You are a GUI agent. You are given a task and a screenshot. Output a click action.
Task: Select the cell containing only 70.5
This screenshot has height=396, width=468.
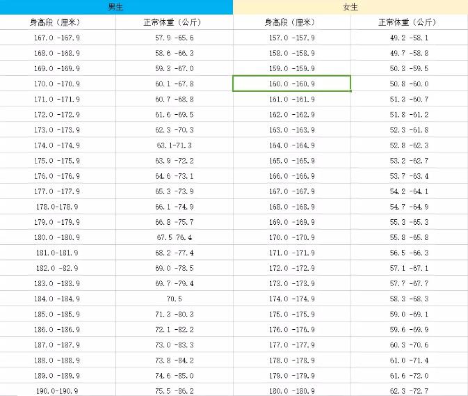[x=175, y=299]
